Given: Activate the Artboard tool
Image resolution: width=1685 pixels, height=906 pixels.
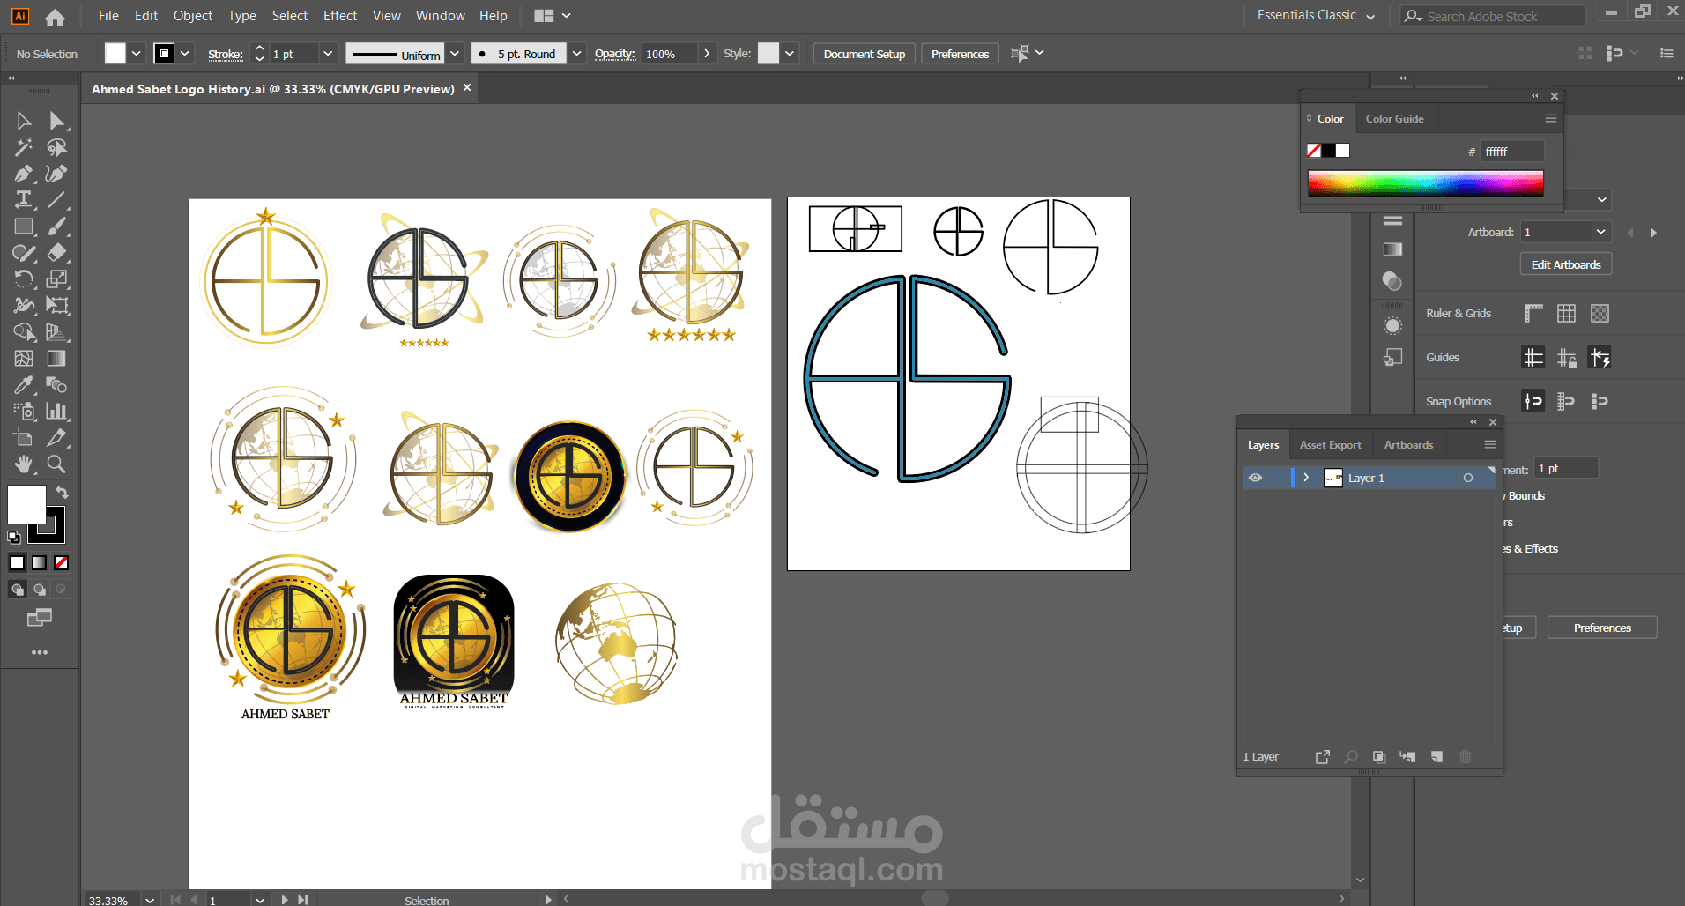Looking at the screenshot, I should pos(24,438).
